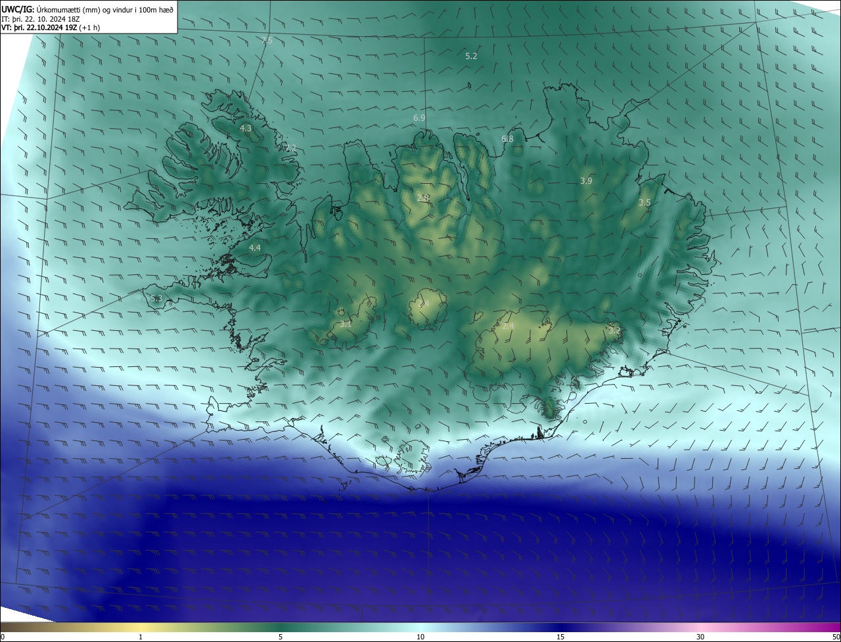Click the 4.3 value label in the Westfjords
Screen dimensions: 841x642
coord(246,128)
